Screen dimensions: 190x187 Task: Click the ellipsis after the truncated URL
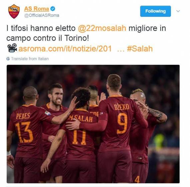click(x=121, y=50)
